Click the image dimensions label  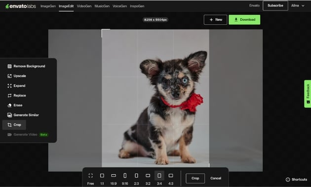[155, 20]
